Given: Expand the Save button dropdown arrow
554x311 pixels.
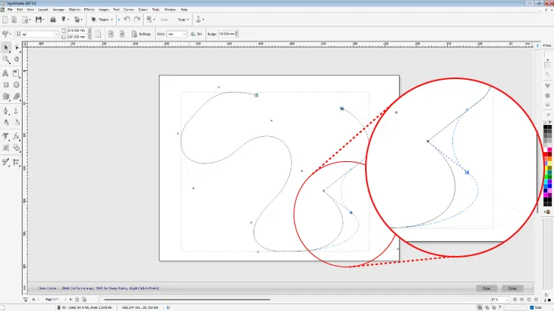Looking at the screenshot, I should (x=43, y=20).
